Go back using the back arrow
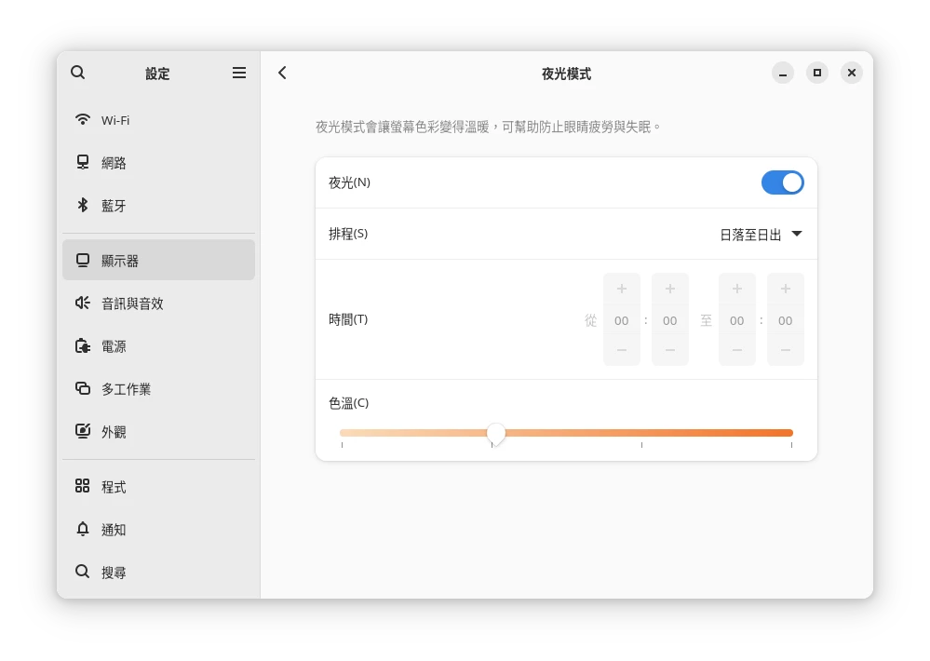The image size is (930, 661). (x=283, y=73)
